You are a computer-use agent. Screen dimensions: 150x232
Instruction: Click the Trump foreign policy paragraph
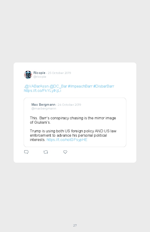pos(73,136)
